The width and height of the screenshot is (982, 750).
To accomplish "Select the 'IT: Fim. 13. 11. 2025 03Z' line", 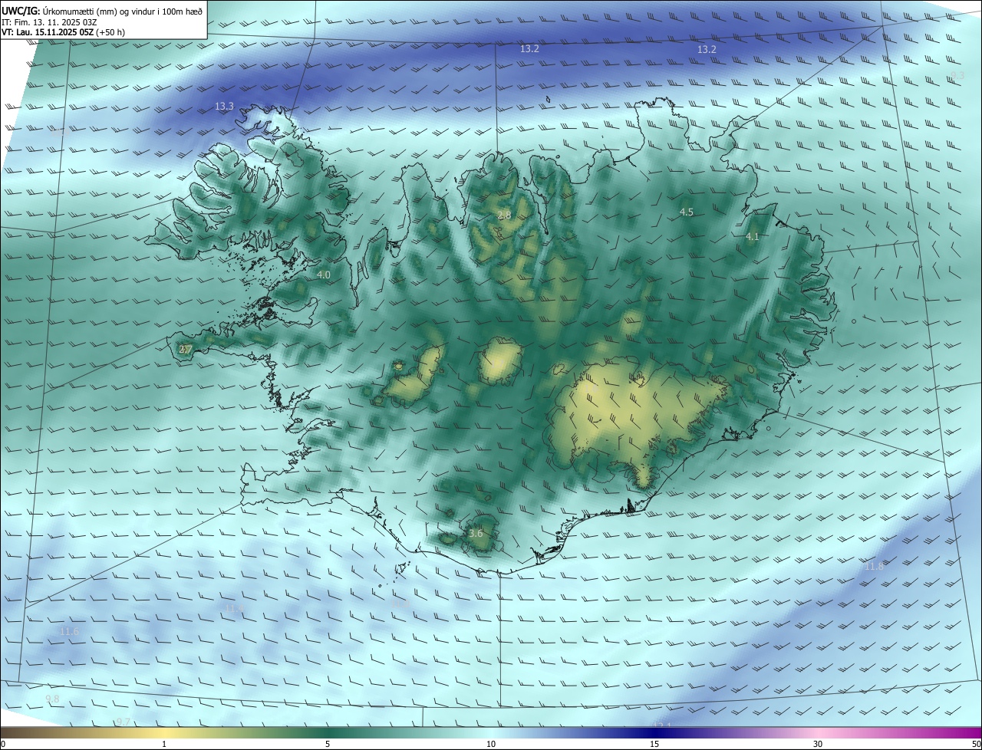I will tap(49, 22).
